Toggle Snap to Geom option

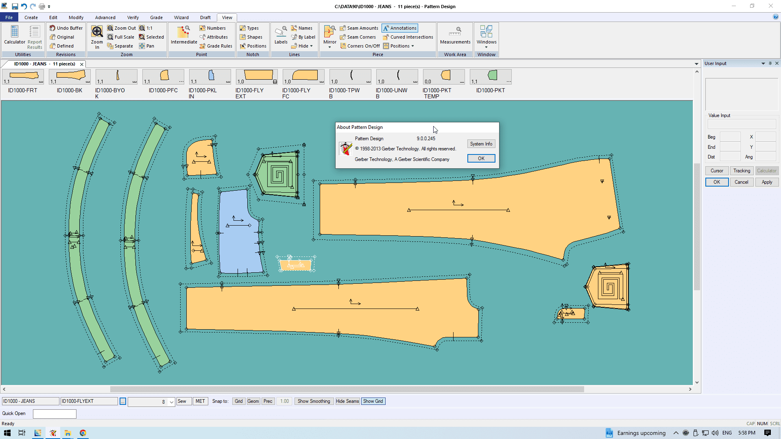[253, 401]
